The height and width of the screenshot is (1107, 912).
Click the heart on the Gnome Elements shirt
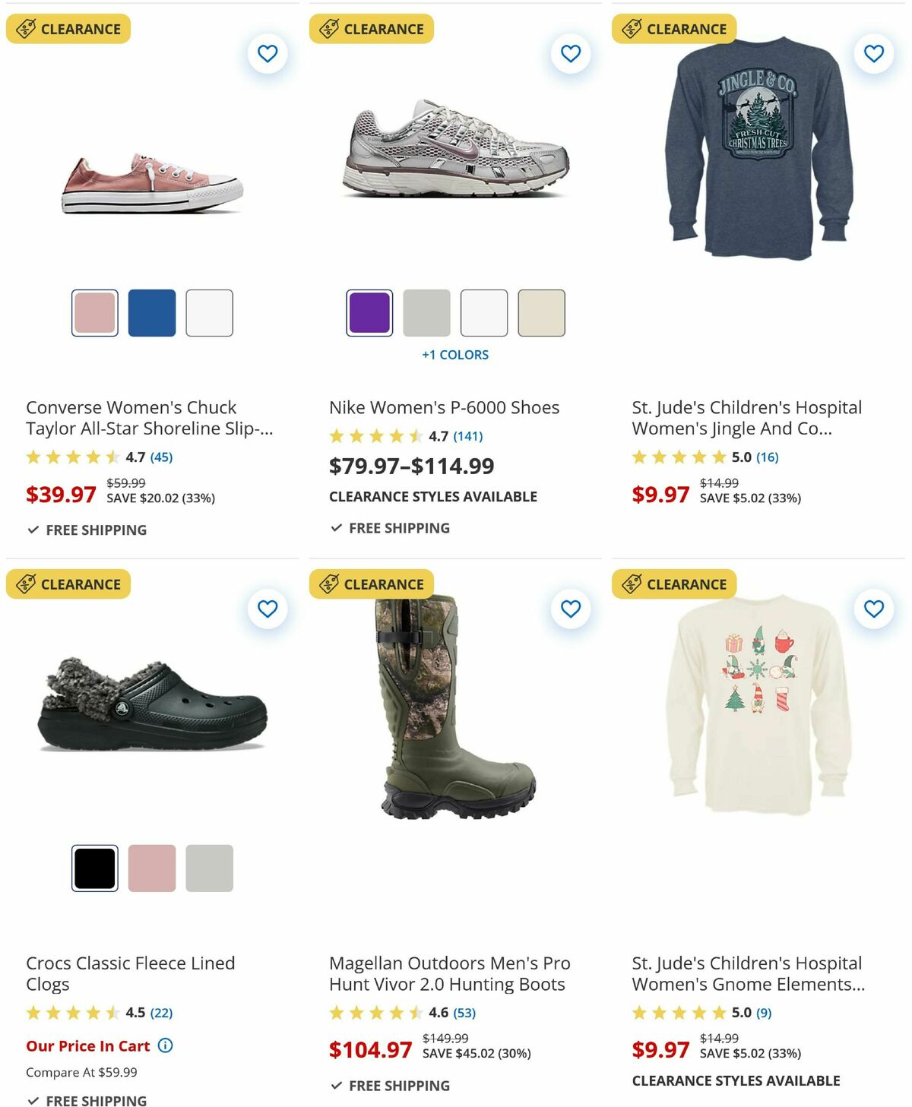(x=872, y=609)
